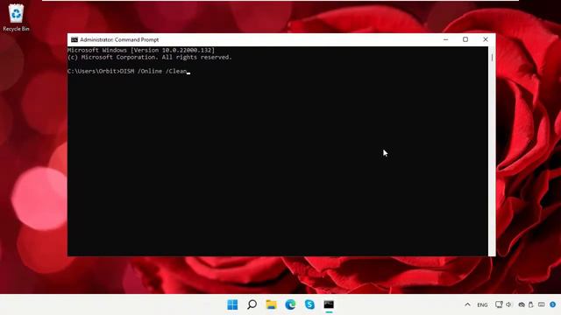Show hidden system tray icons
The height and width of the screenshot is (315, 561).
467,304
